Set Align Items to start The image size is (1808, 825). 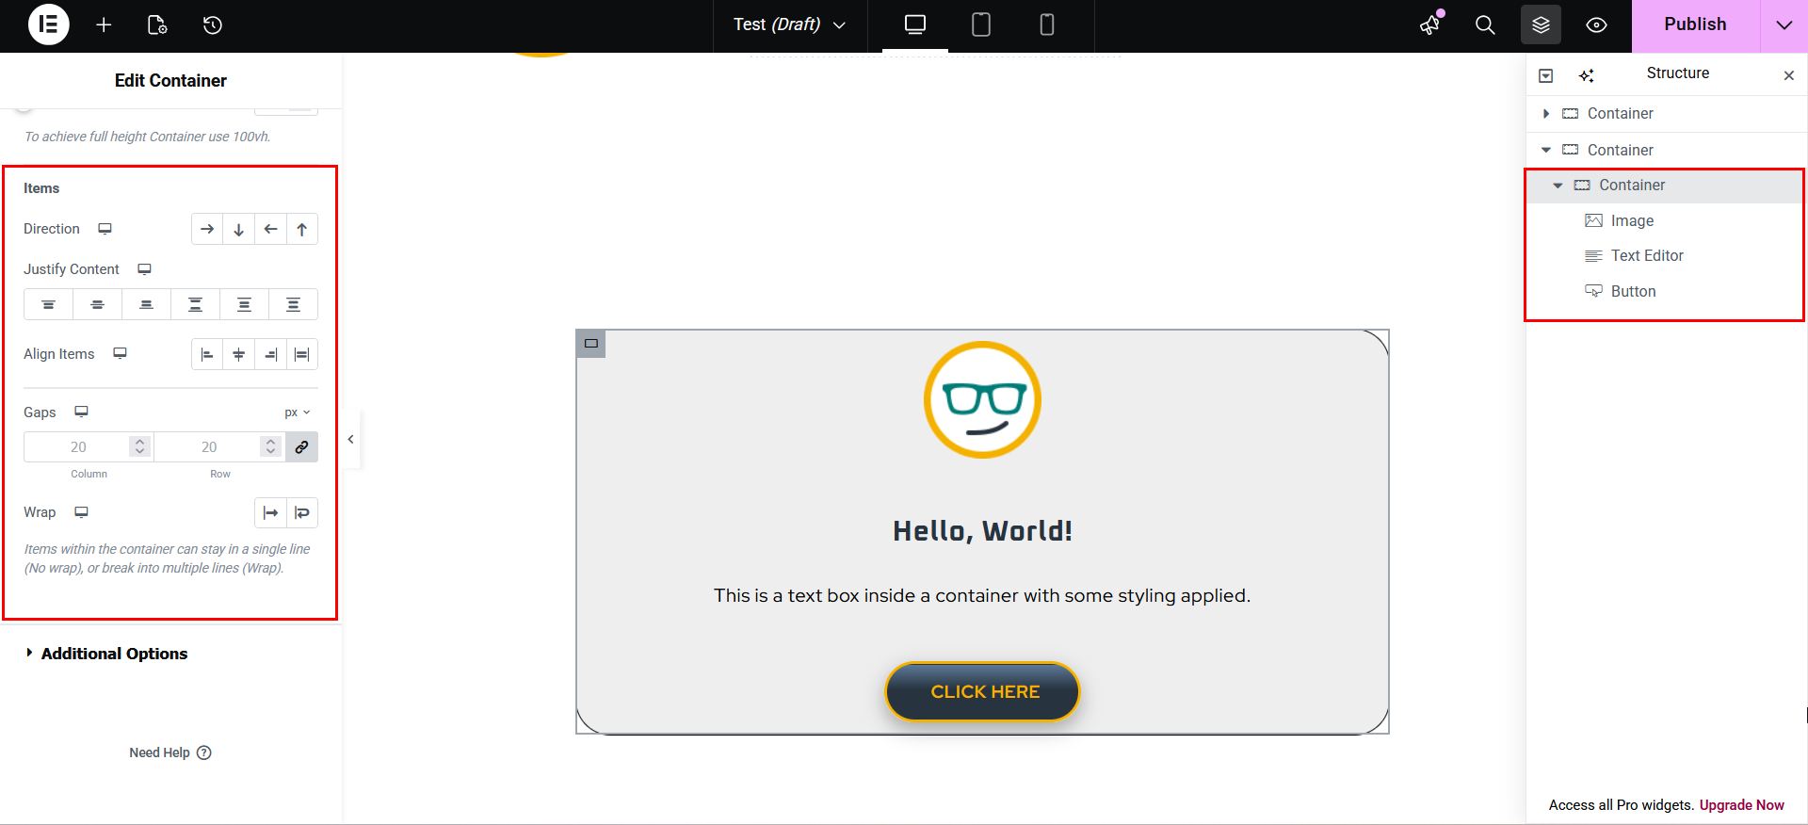coord(207,354)
